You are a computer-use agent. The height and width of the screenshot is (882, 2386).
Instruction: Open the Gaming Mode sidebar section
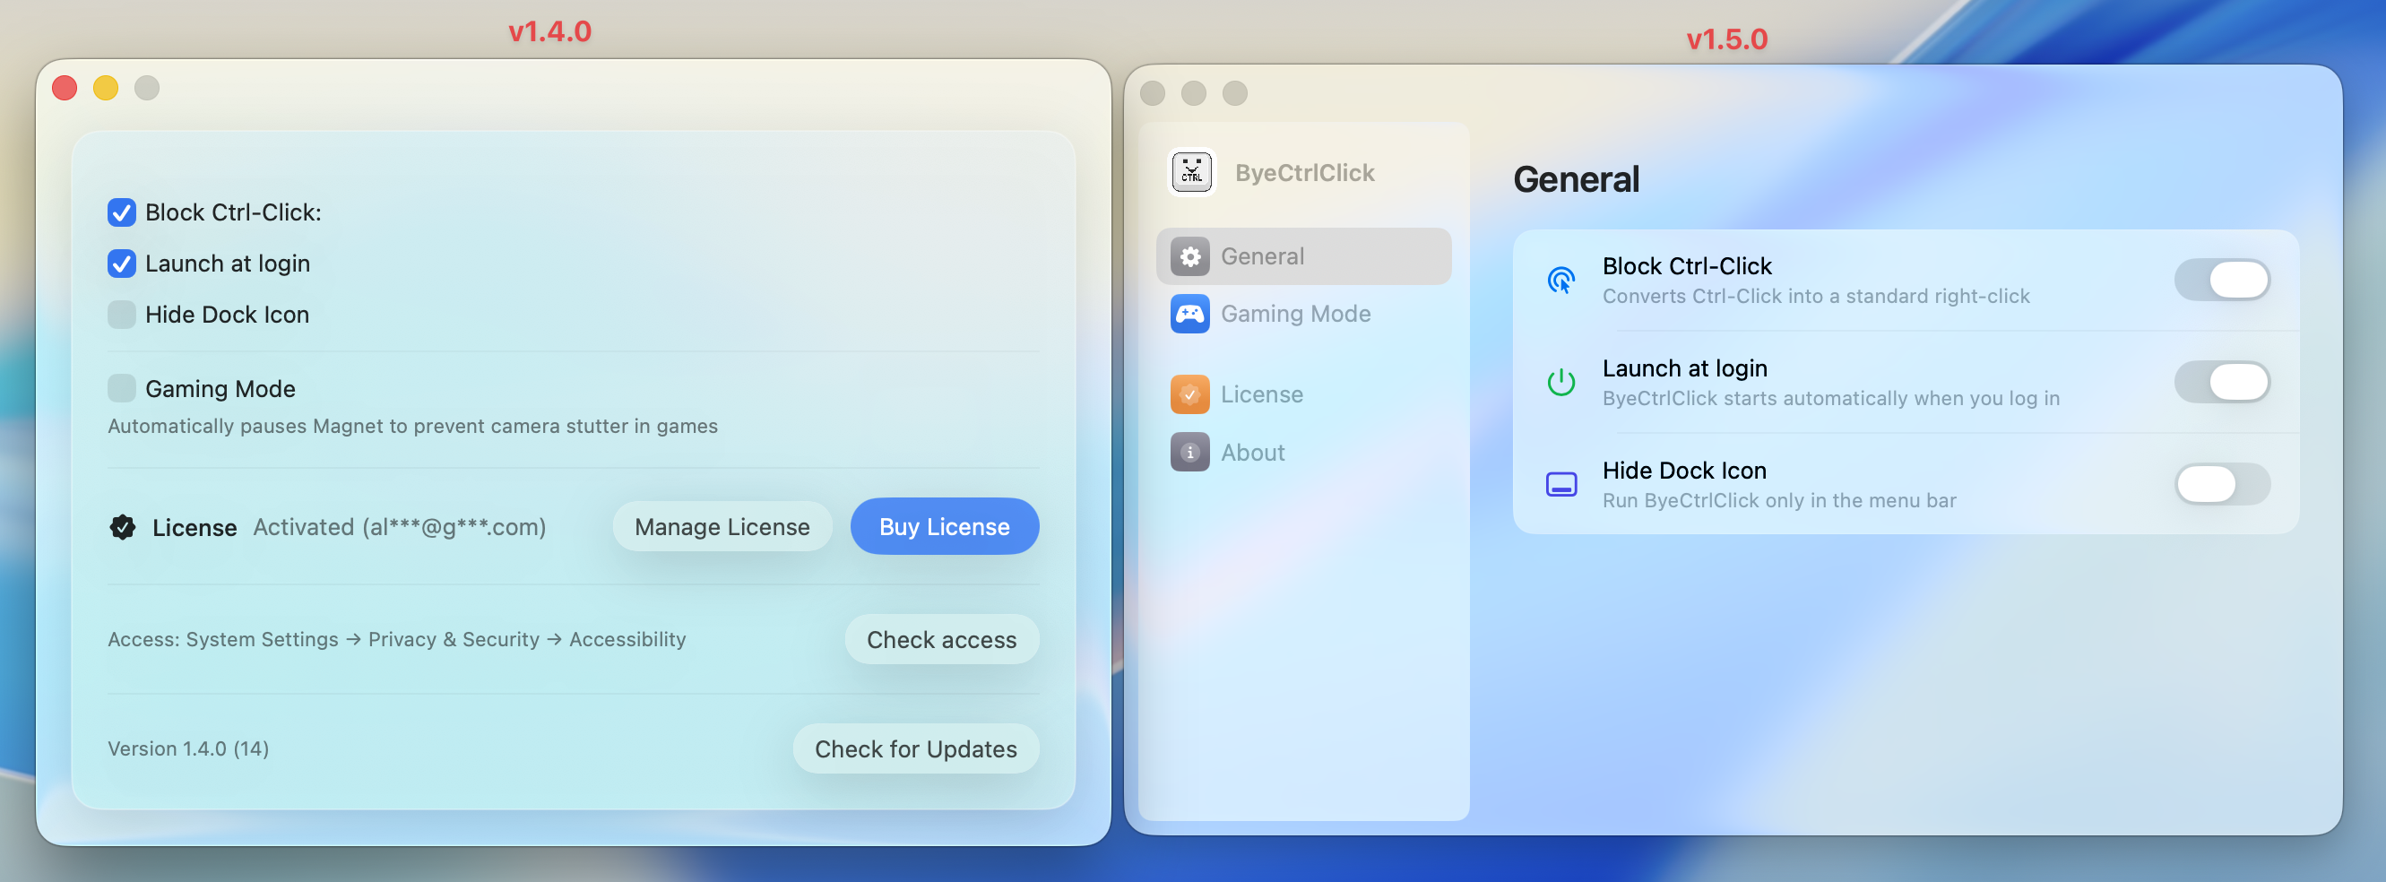(x=1302, y=314)
